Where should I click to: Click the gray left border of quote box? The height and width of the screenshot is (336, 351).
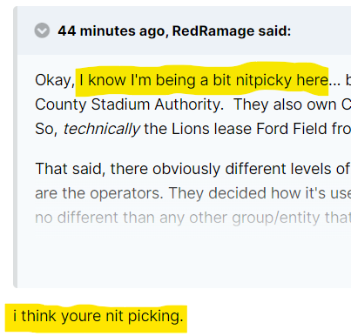pyautogui.click(x=15, y=147)
